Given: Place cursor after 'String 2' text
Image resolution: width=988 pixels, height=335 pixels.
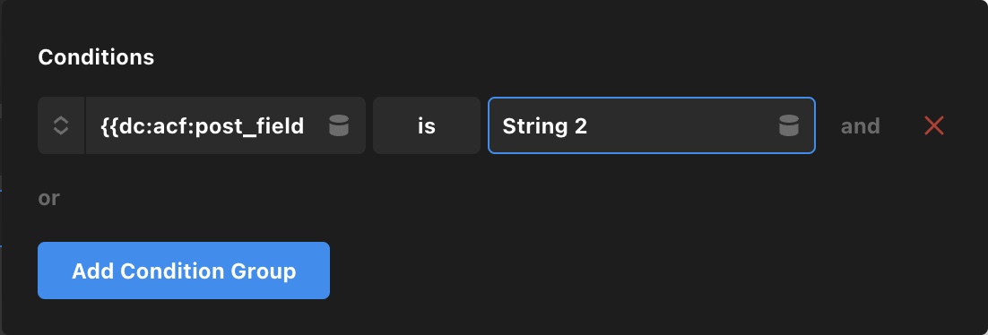Looking at the screenshot, I should [x=590, y=126].
